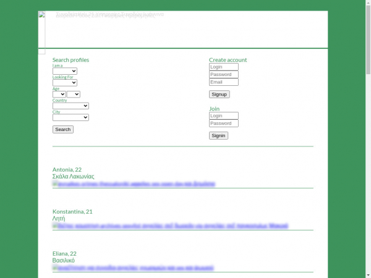Click the "Antonia, 22" profile name
Image resolution: width=371 pixels, height=278 pixels.
coord(67,169)
